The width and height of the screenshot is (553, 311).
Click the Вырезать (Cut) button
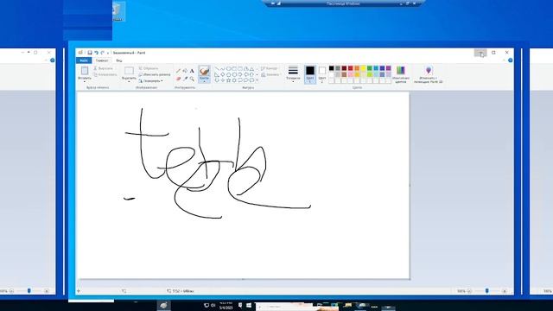point(103,68)
